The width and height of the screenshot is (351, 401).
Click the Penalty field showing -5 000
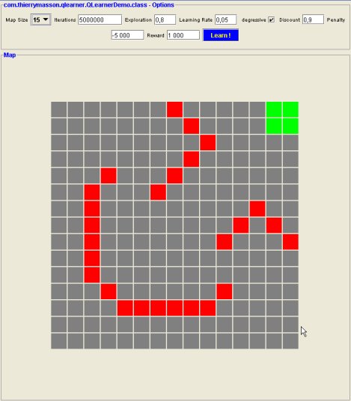[x=127, y=35]
